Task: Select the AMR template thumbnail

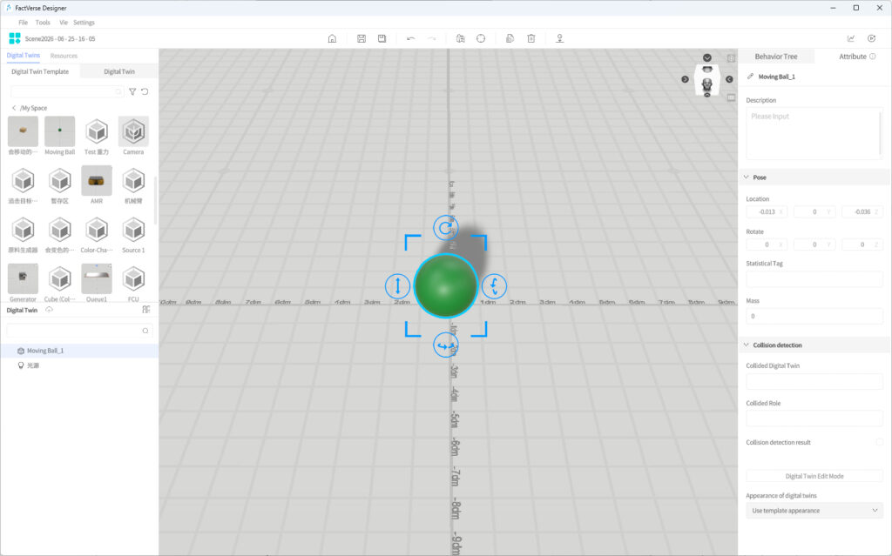Action: [97, 181]
